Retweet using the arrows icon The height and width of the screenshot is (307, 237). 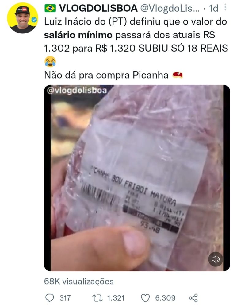[x=97, y=298]
